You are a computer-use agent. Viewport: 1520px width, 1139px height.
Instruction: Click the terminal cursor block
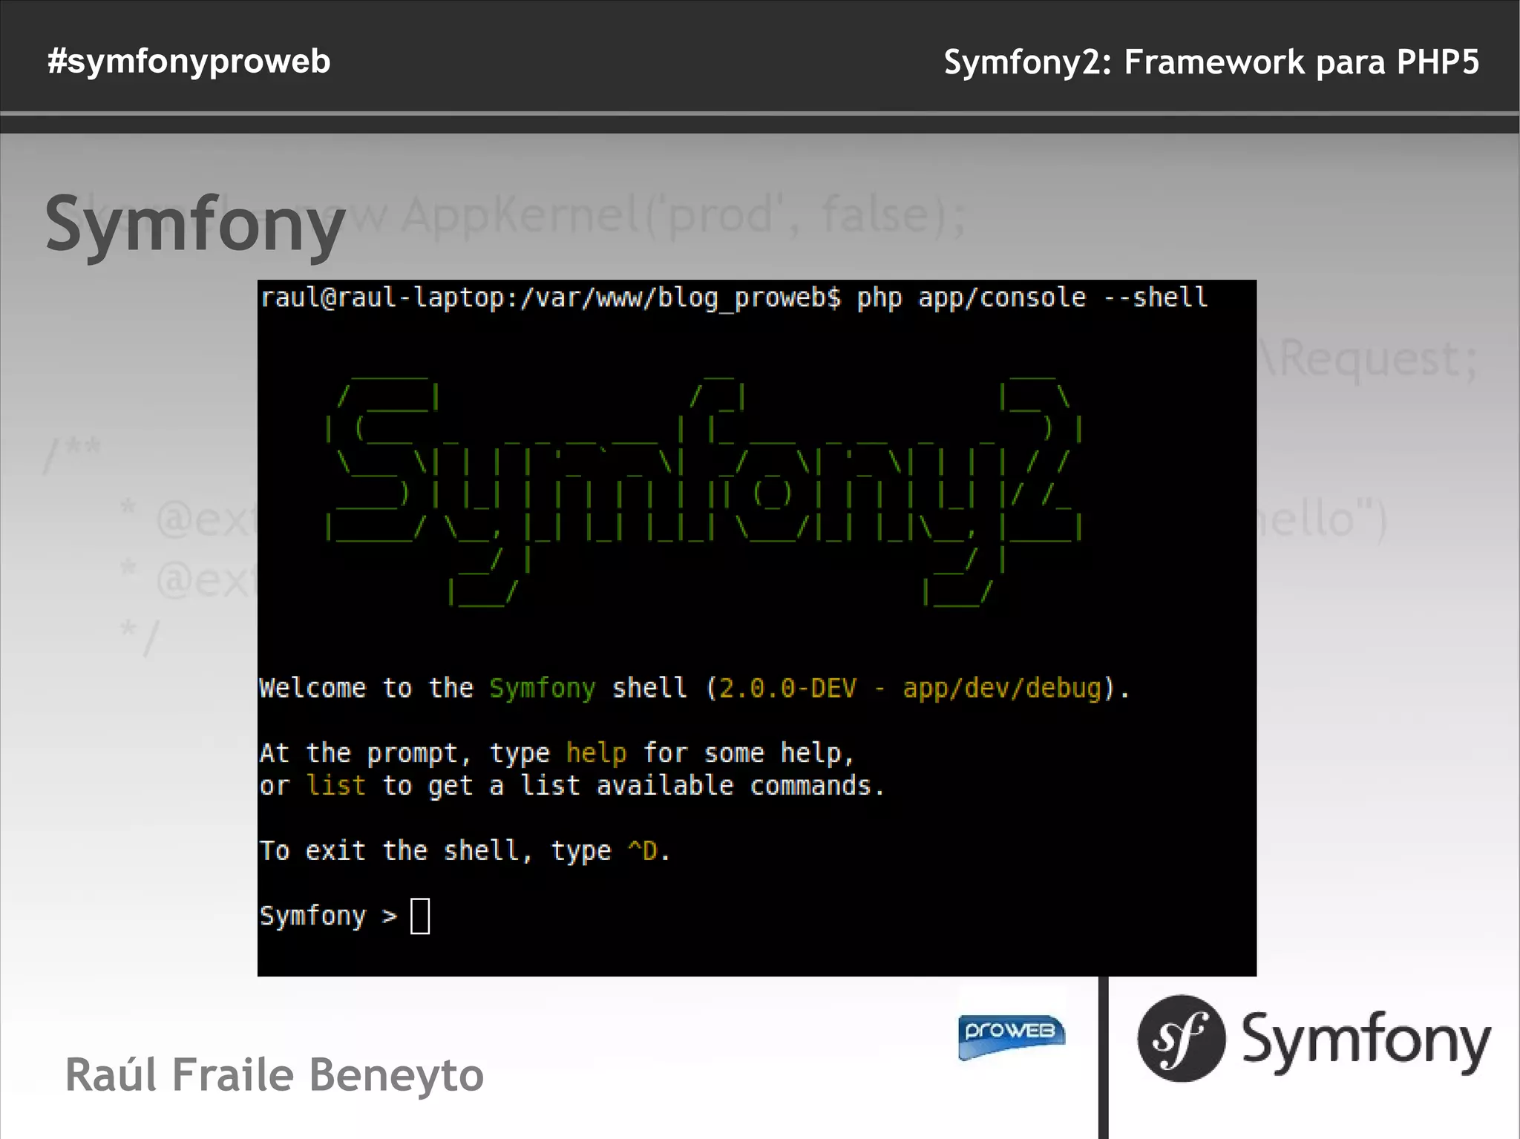[420, 916]
